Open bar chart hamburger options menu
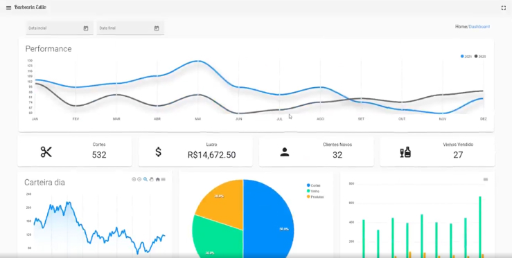Image resolution: width=512 pixels, height=258 pixels. click(x=486, y=179)
